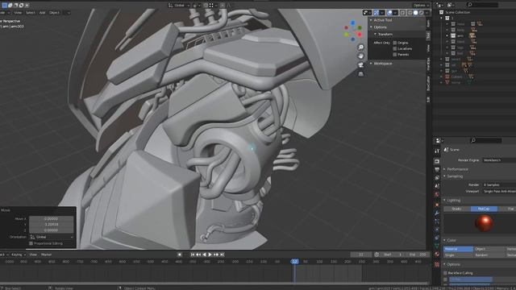Switch to the HardOps sidebar tab

(428, 64)
